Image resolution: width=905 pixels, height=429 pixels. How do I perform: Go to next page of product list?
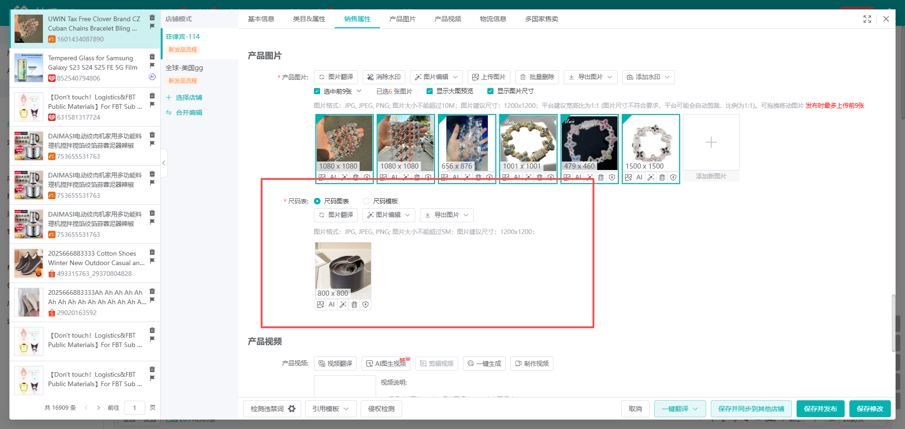pyautogui.click(x=98, y=408)
